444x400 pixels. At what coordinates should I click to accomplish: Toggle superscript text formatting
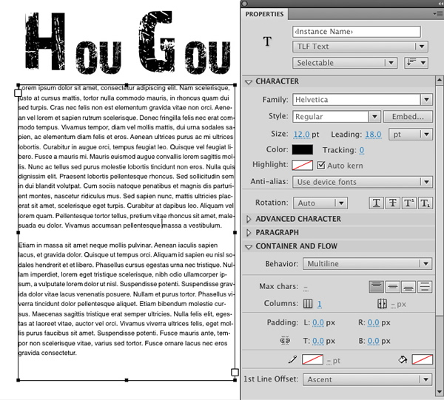pyautogui.click(x=408, y=203)
